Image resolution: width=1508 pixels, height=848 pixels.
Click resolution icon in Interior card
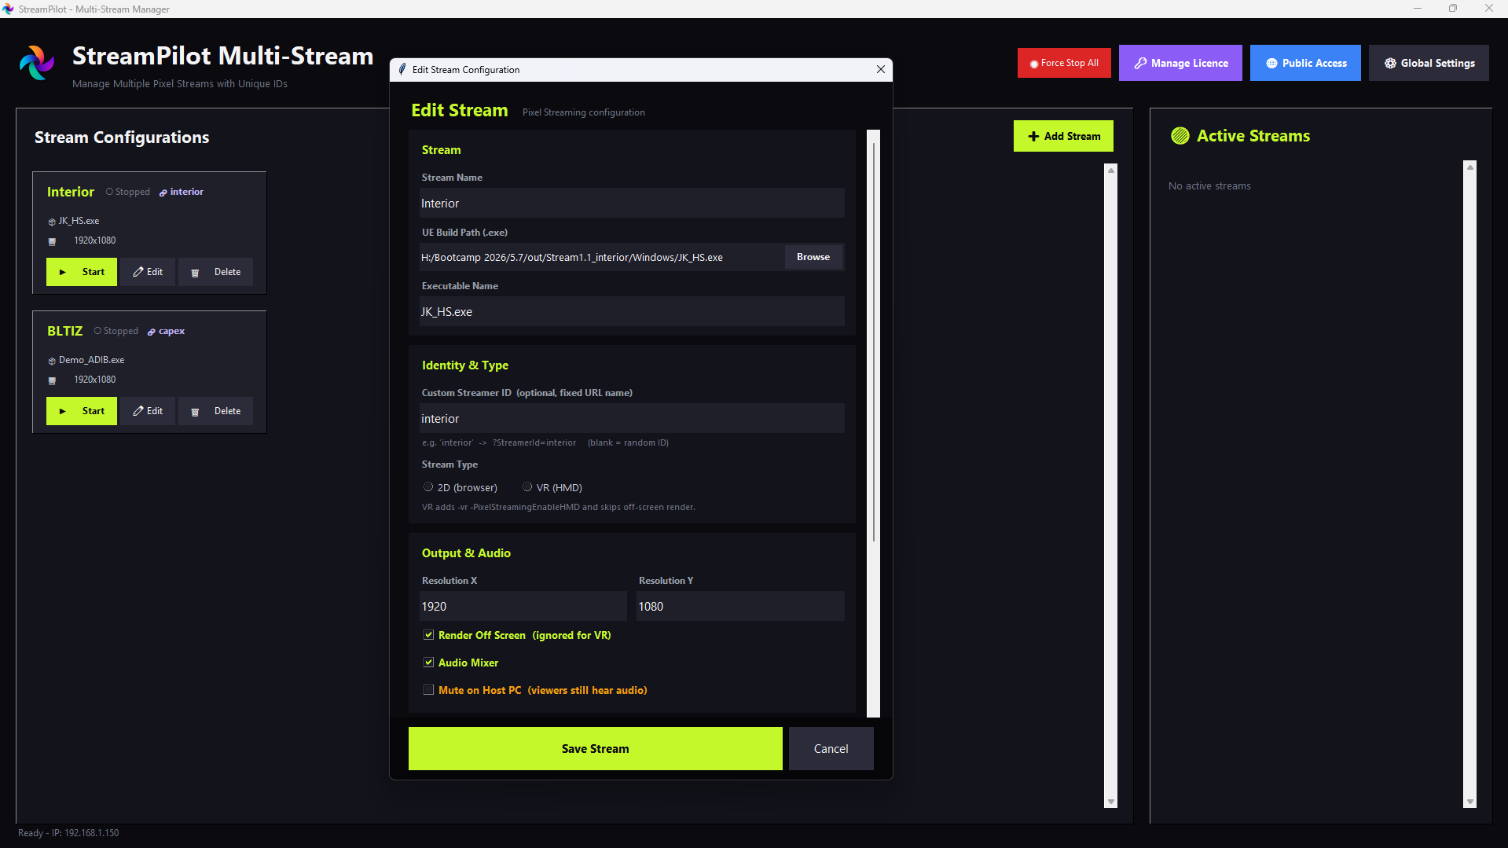point(53,241)
